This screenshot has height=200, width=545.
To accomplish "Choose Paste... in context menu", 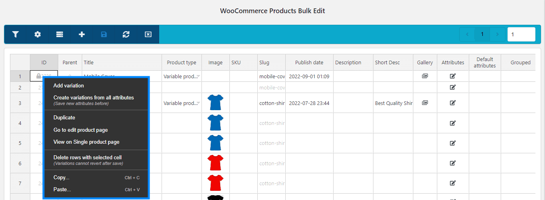I will coord(96,190).
